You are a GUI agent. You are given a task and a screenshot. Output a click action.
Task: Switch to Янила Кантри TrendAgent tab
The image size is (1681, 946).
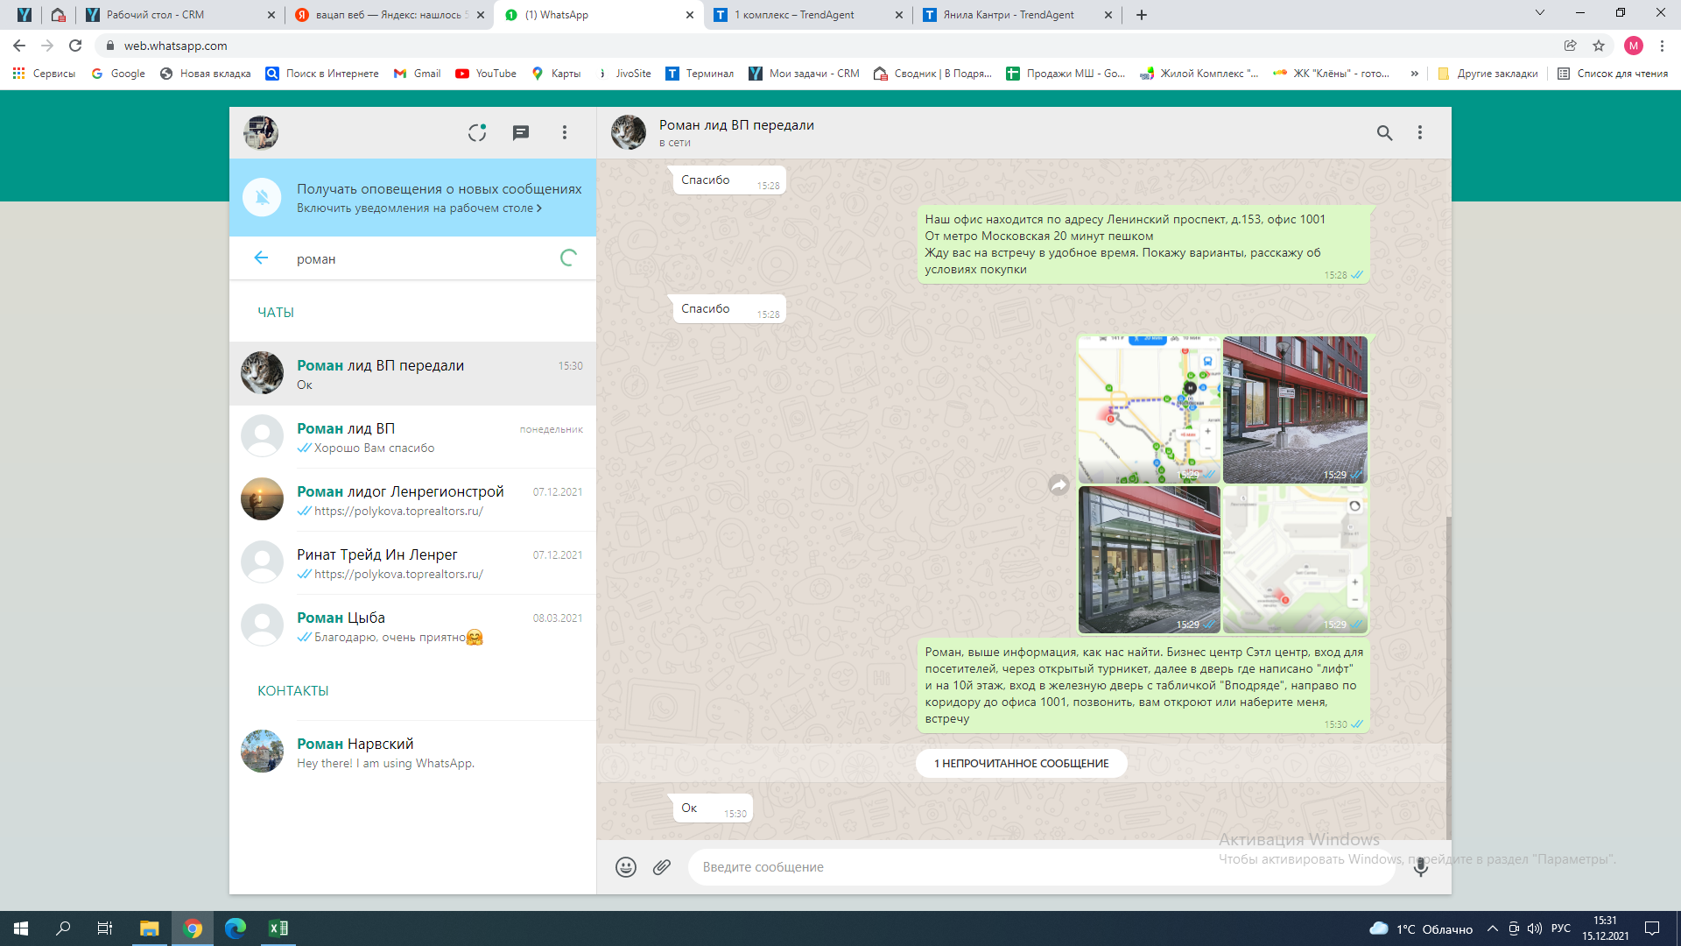point(1008,15)
